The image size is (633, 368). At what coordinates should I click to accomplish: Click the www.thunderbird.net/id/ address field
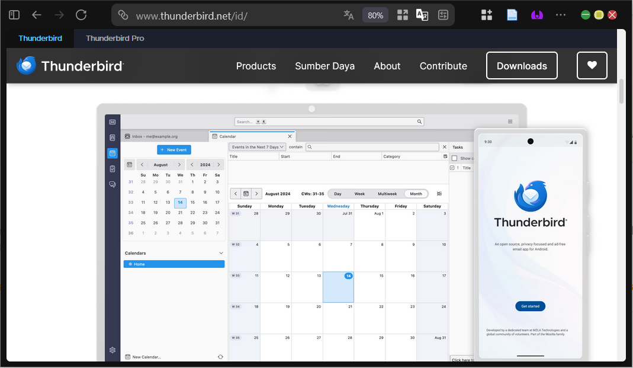[x=191, y=16]
